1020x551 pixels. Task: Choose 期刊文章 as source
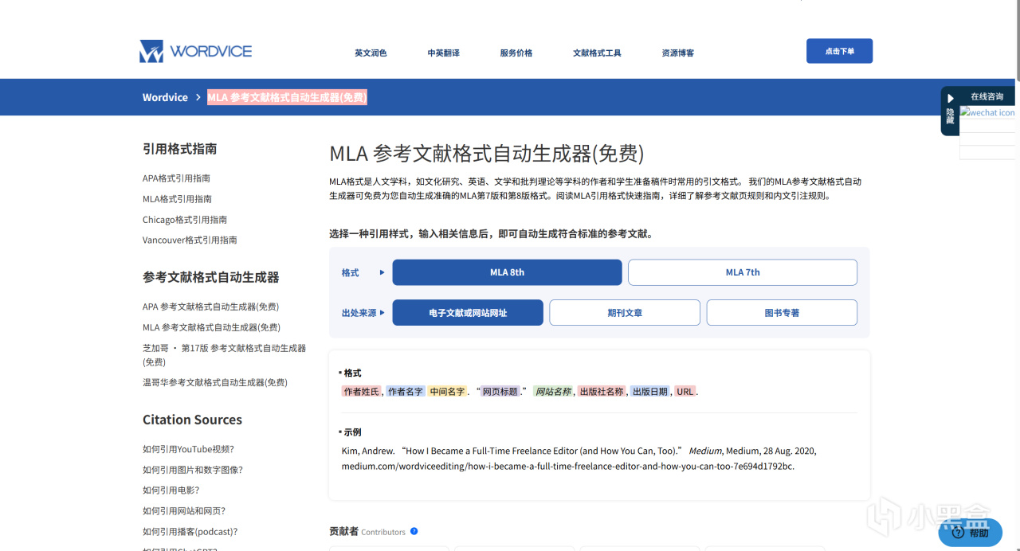click(x=625, y=313)
